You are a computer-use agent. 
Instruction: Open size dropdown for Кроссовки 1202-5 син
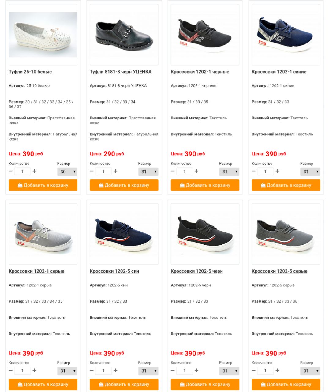[x=148, y=371]
